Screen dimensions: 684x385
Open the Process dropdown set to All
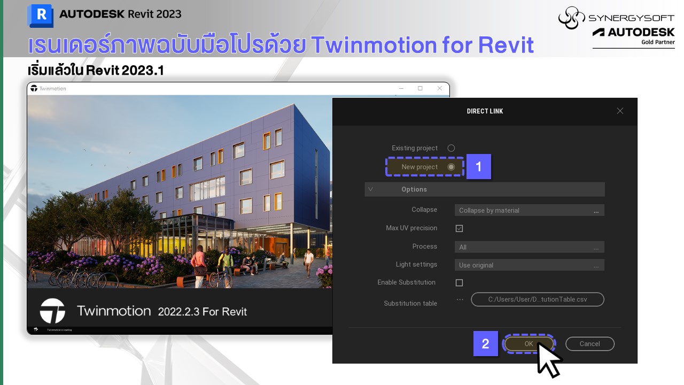pyautogui.click(x=529, y=247)
